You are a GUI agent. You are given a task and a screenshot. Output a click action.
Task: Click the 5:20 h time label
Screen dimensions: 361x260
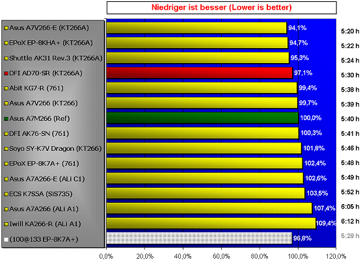point(350,31)
